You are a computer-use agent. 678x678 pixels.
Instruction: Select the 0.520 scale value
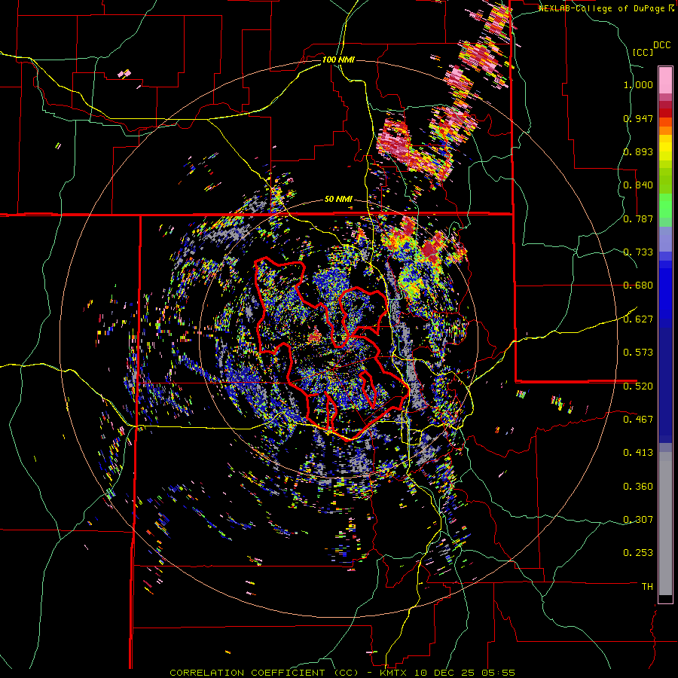click(x=638, y=386)
